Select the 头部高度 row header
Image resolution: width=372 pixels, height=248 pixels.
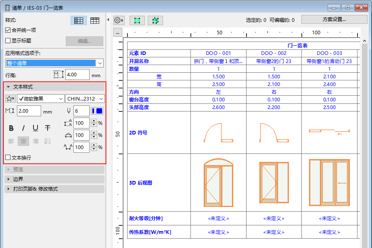pos(159,107)
